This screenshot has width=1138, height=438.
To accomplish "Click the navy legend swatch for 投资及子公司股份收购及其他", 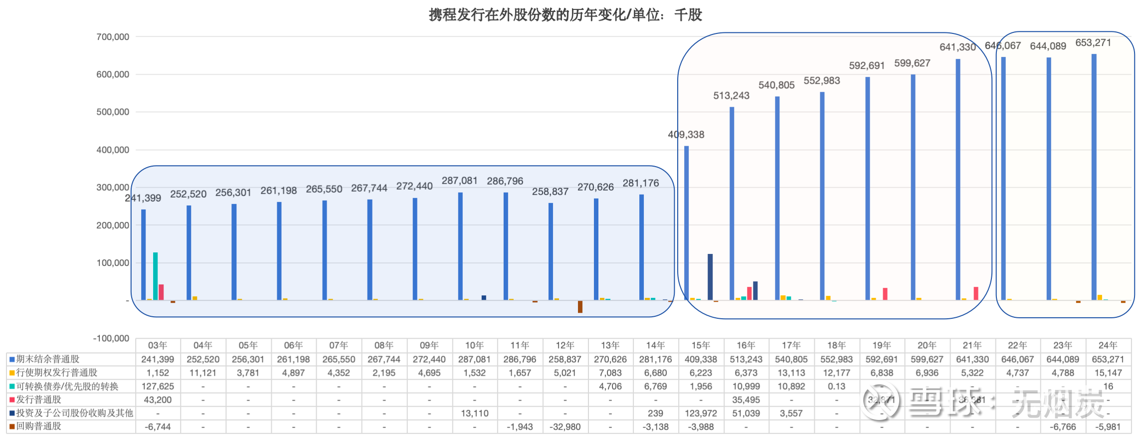I will coord(12,413).
